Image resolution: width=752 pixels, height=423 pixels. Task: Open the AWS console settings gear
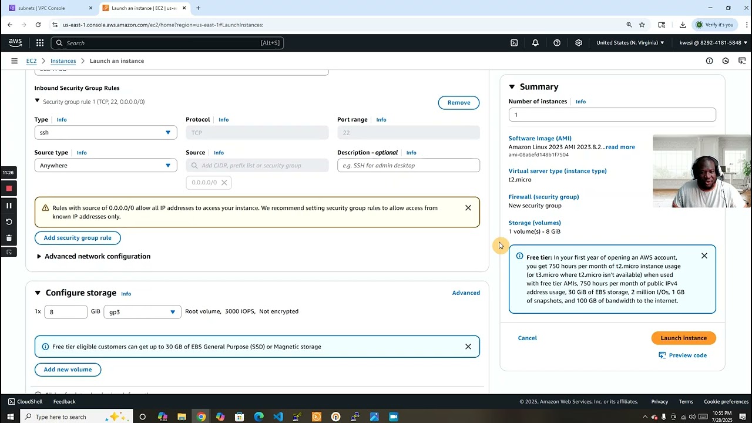pos(579,43)
